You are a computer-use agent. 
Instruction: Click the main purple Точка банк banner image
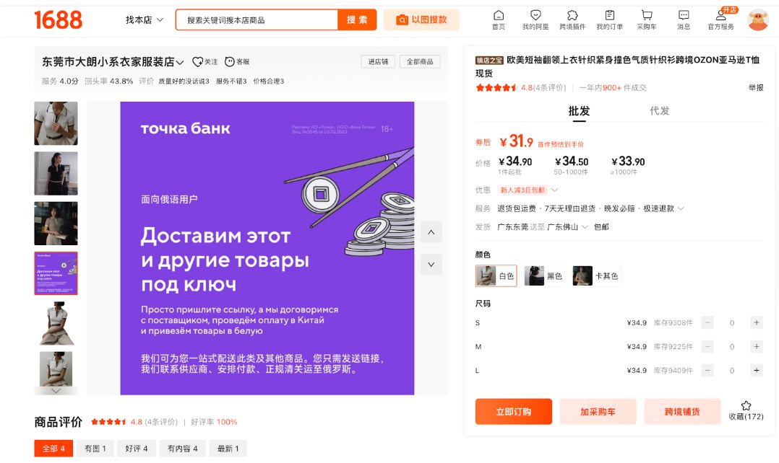click(267, 248)
